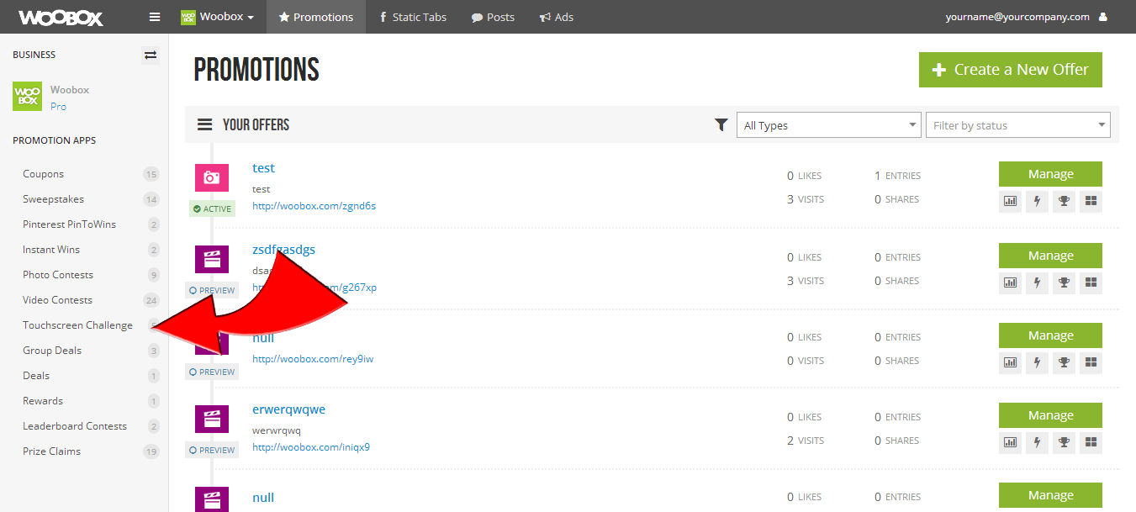Click the camera icon of the test offer
The width and height of the screenshot is (1136, 512).
212,177
